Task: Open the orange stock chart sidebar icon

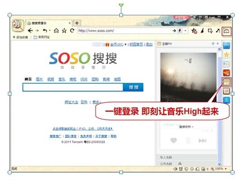Action: click(x=226, y=73)
